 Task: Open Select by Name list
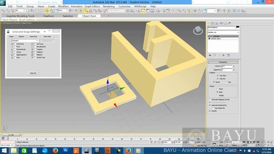pyautogui.click(x=33, y=11)
